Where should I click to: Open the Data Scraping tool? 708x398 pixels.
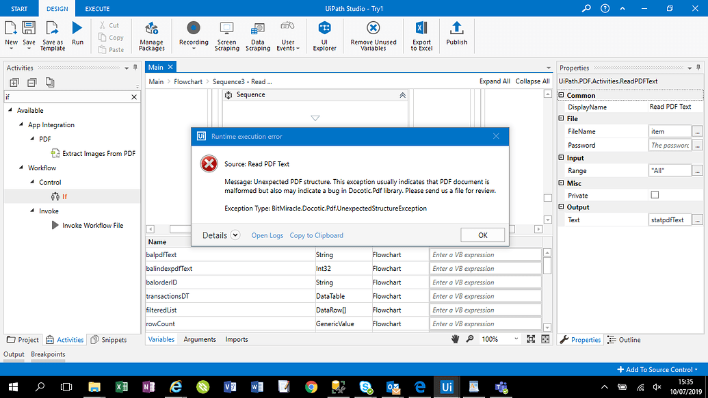[258, 36]
